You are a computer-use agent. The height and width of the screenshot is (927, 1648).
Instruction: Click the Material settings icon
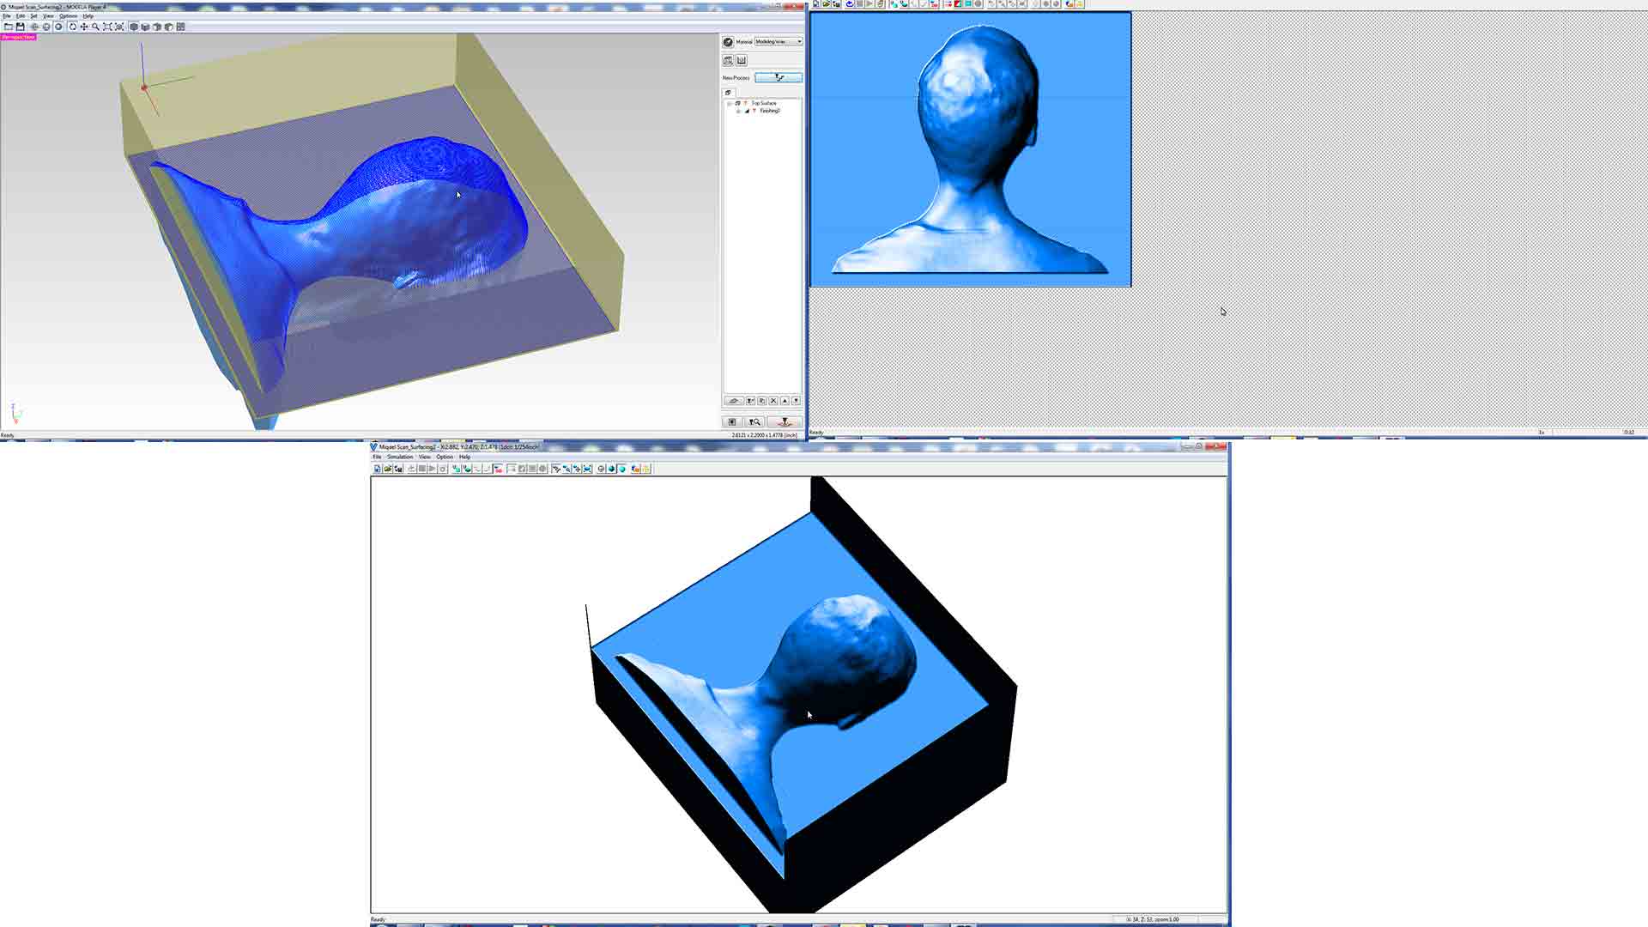point(728,42)
